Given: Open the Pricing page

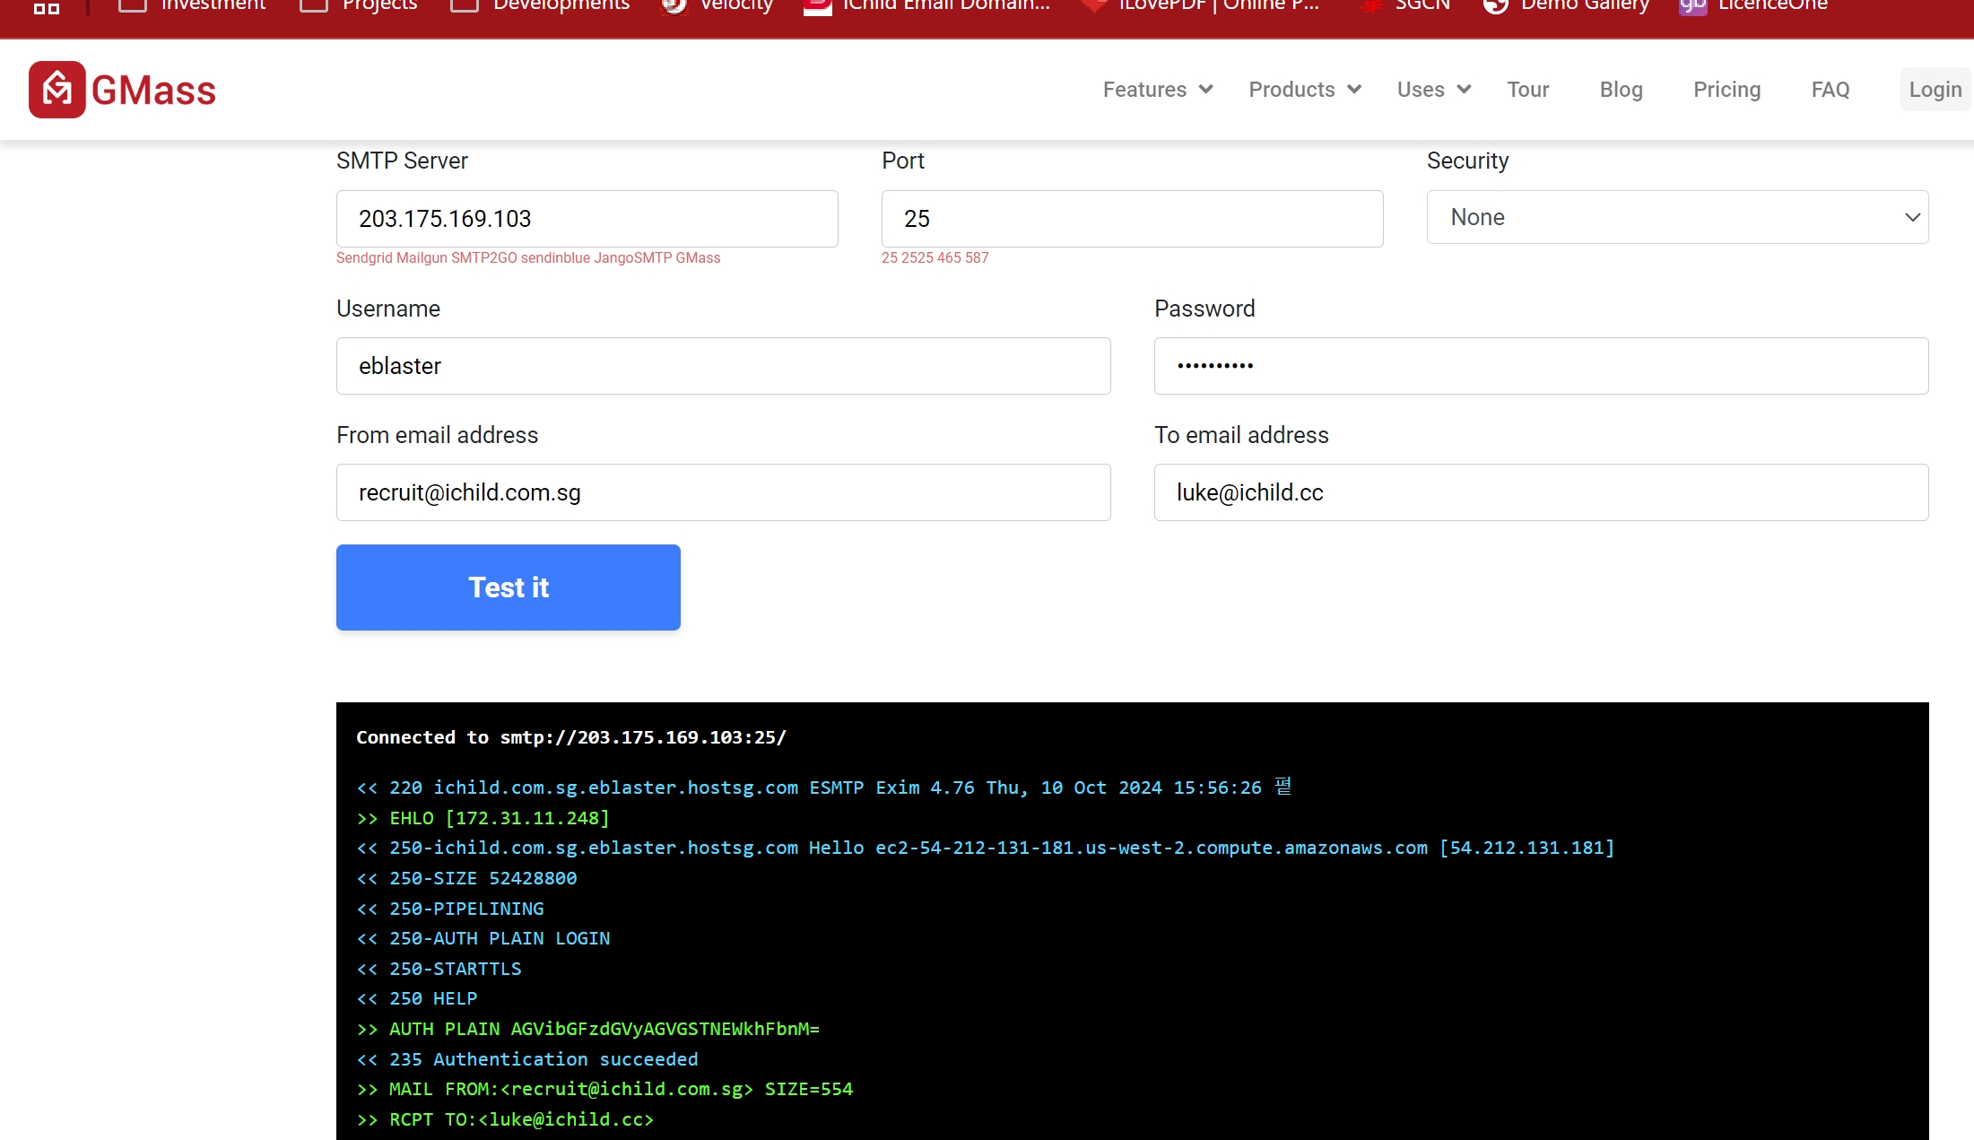Looking at the screenshot, I should (x=1727, y=90).
